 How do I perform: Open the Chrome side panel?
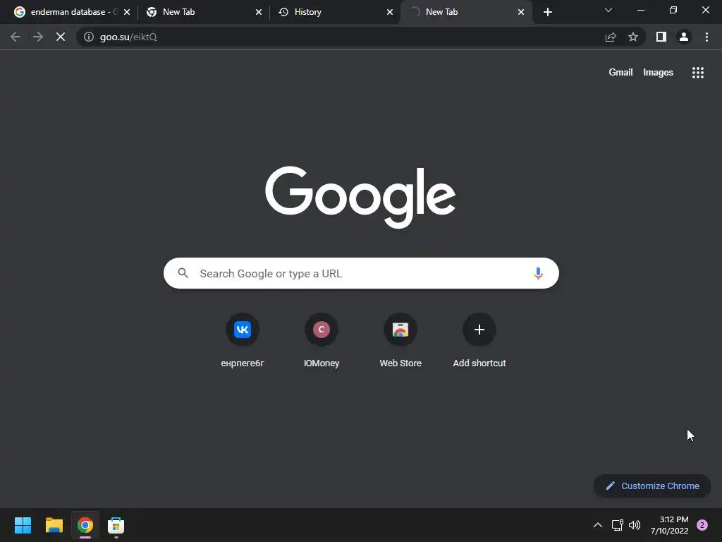[x=661, y=37]
